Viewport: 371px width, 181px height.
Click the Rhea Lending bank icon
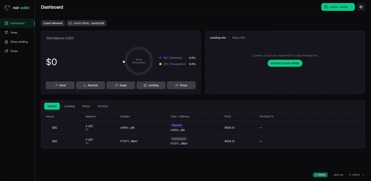point(6,42)
